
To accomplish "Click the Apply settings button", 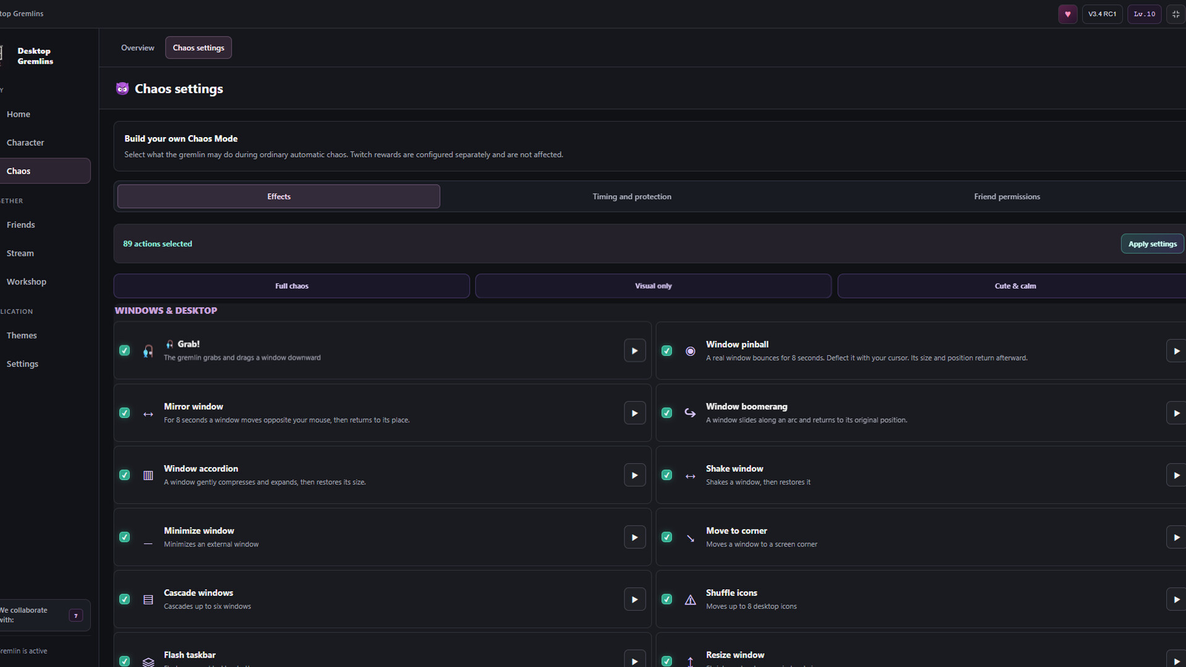I will point(1152,244).
